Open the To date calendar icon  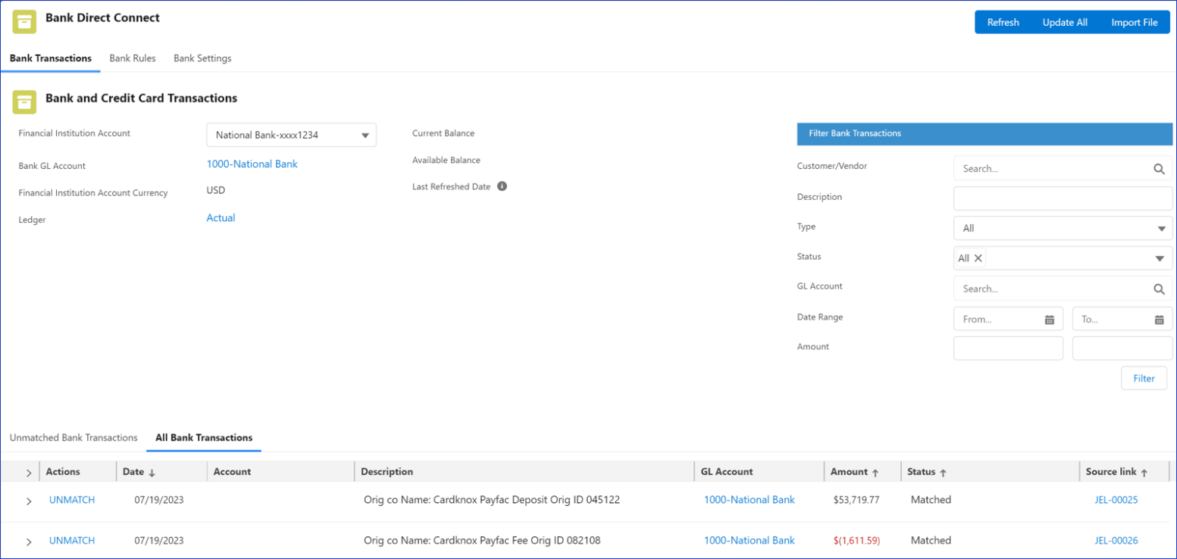pyautogui.click(x=1159, y=320)
